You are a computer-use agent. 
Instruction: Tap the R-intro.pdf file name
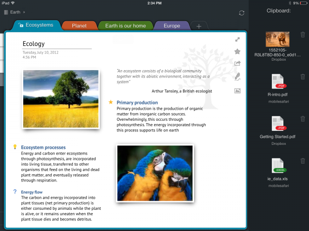coord(278,94)
